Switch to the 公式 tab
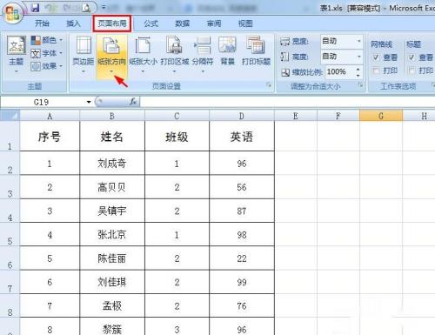The image size is (435, 335). pyautogui.click(x=151, y=23)
